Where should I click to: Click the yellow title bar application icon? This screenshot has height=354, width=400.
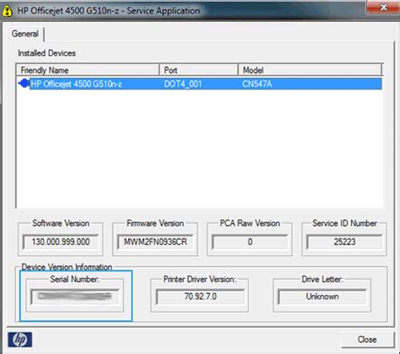(8, 11)
